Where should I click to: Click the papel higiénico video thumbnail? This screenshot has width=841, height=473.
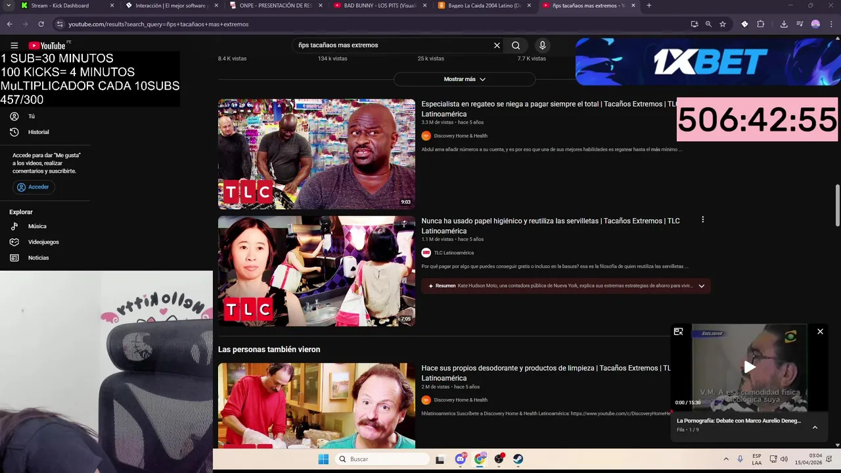coord(317,271)
